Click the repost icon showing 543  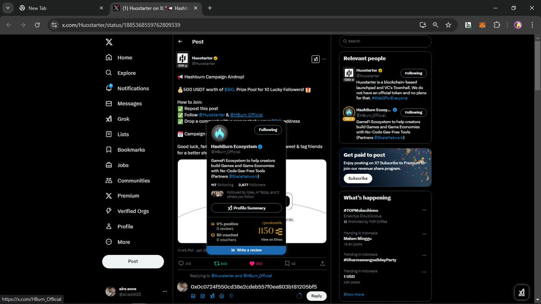(x=216, y=263)
